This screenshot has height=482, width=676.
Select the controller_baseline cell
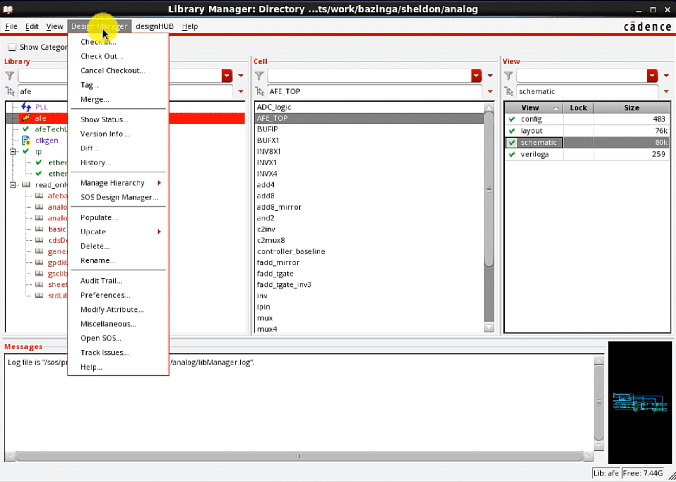coord(291,251)
